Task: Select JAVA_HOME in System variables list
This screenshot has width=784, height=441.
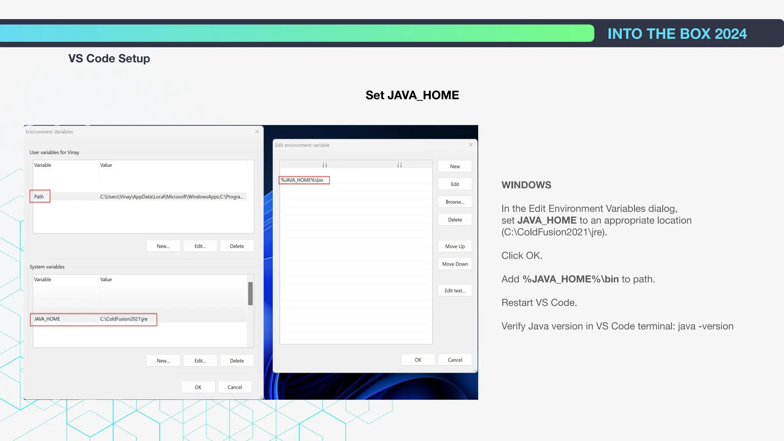Action: (47, 319)
